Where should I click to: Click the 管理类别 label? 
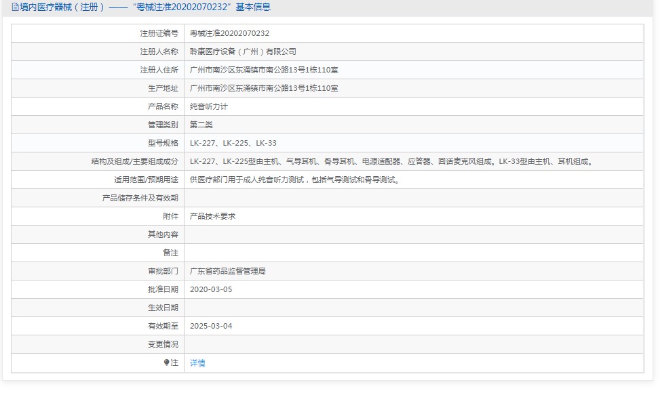click(163, 125)
